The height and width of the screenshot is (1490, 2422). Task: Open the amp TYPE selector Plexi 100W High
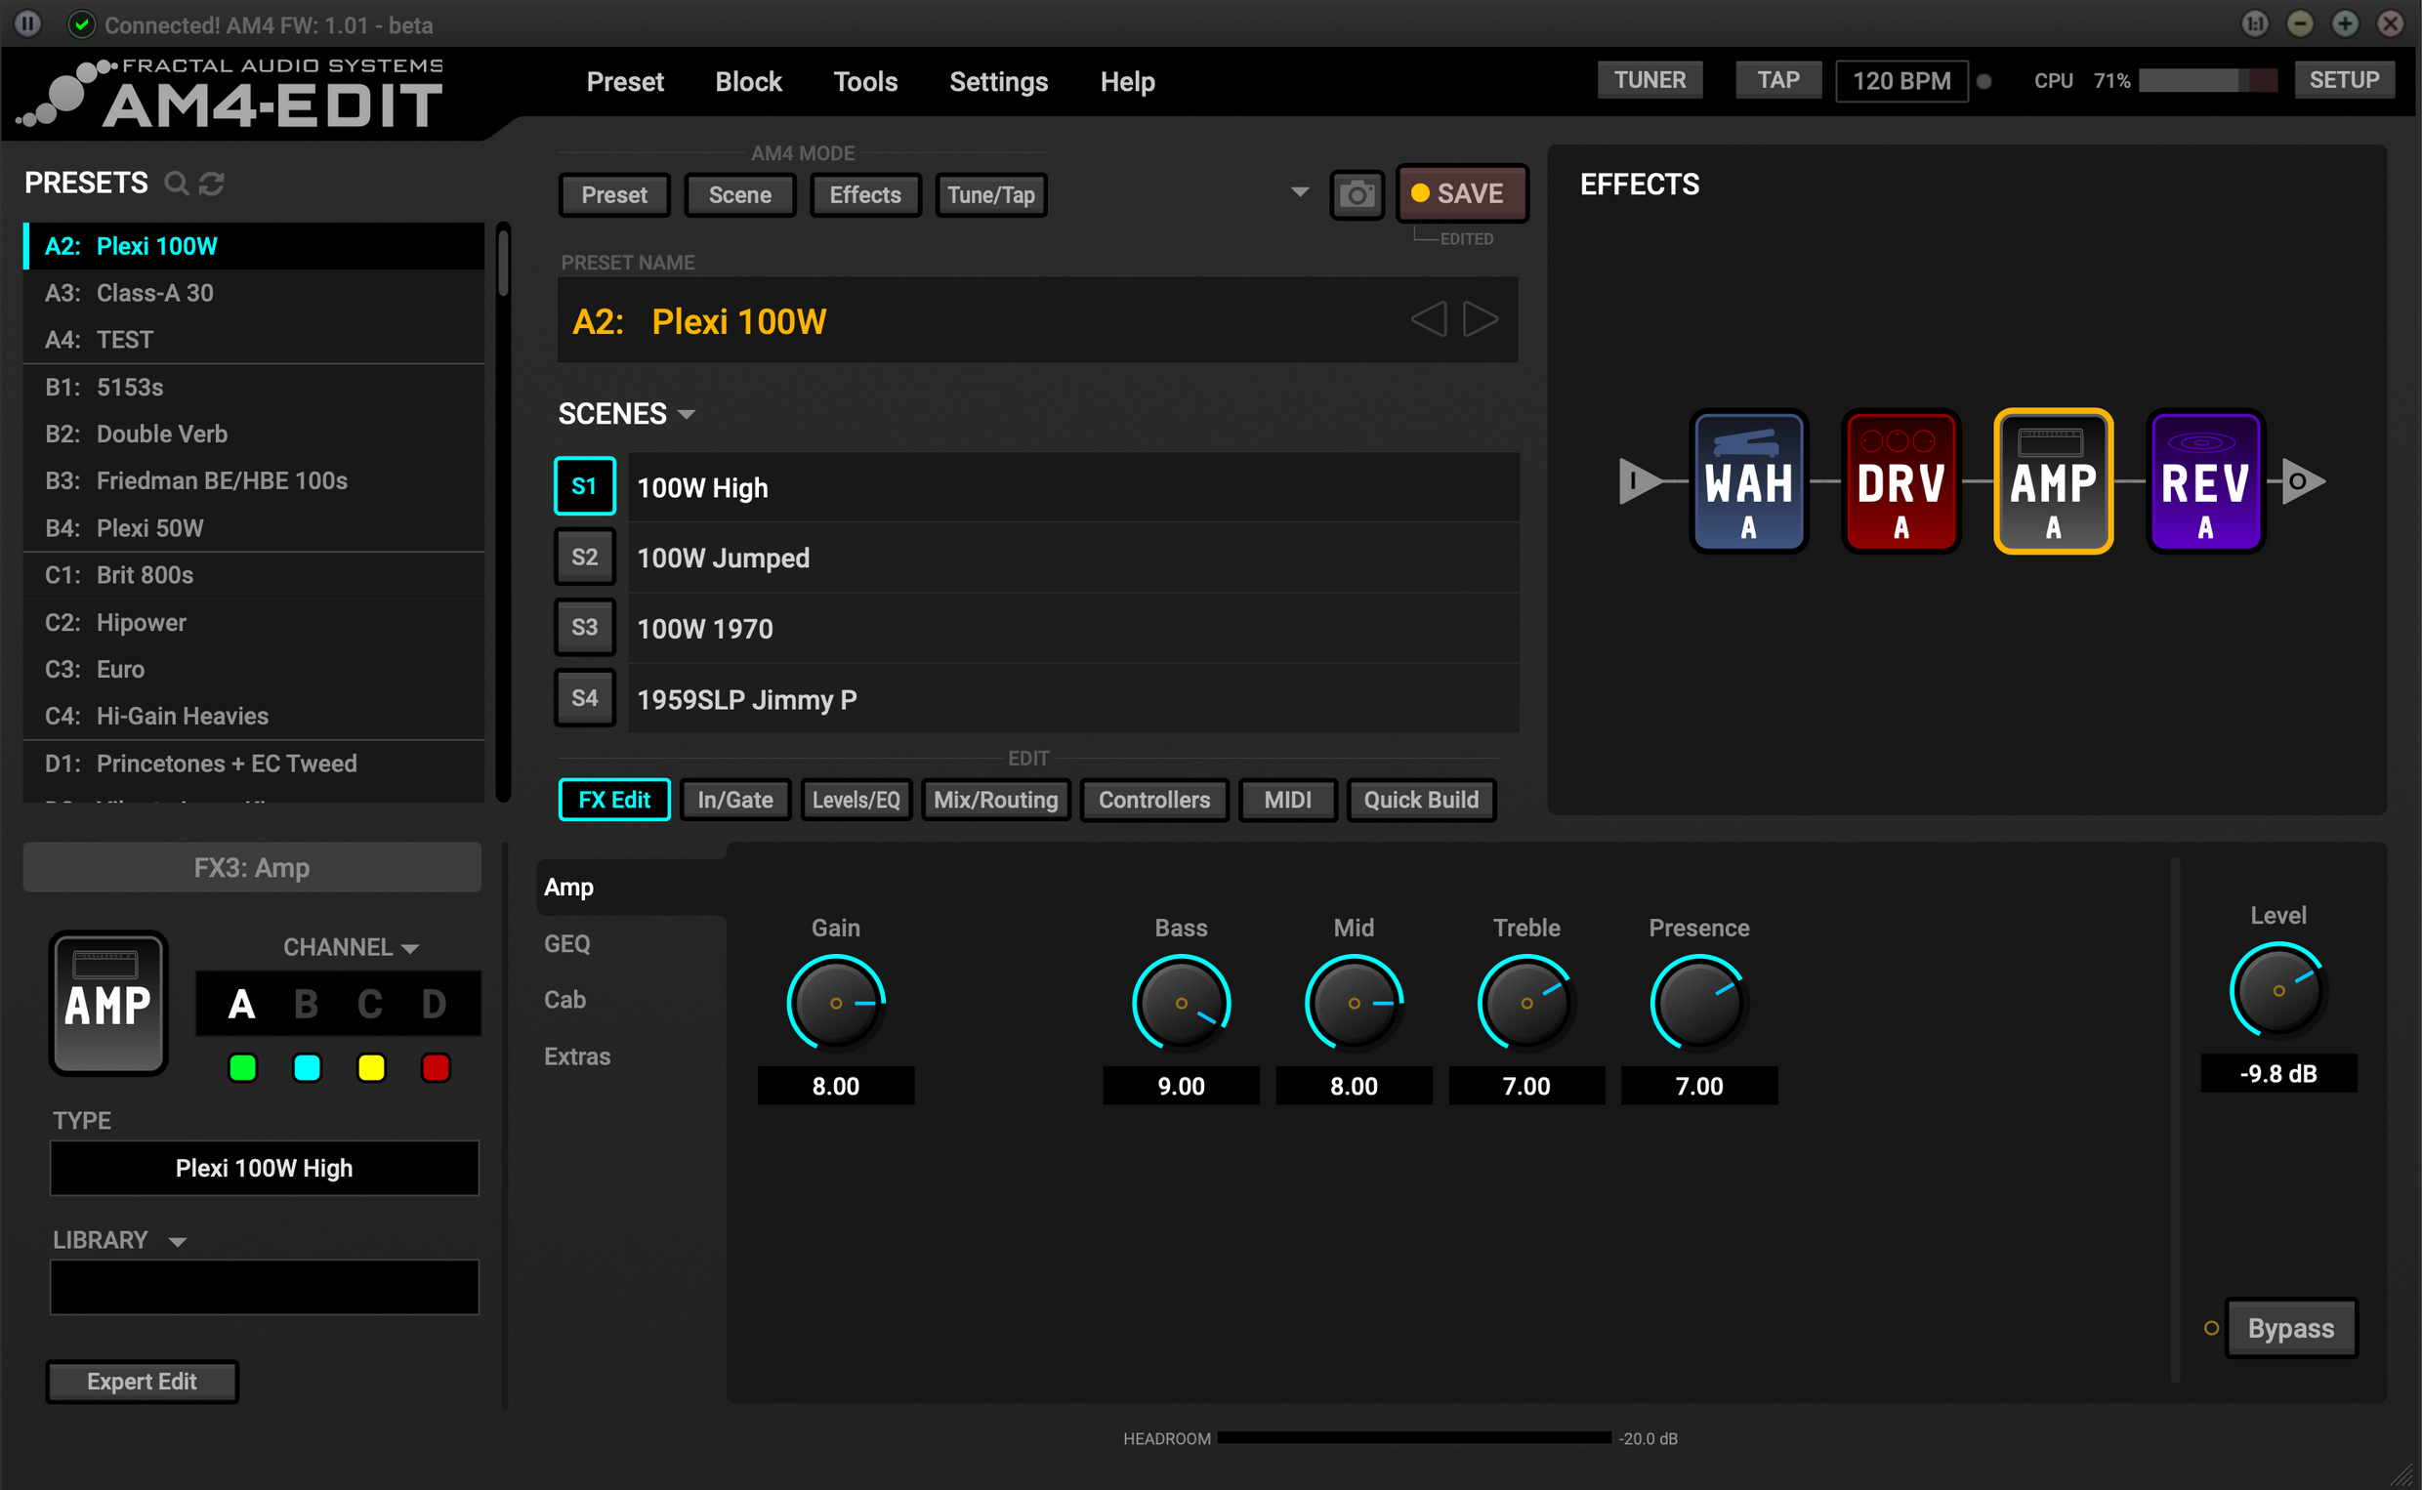pyautogui.click(x=264, y=1168)
